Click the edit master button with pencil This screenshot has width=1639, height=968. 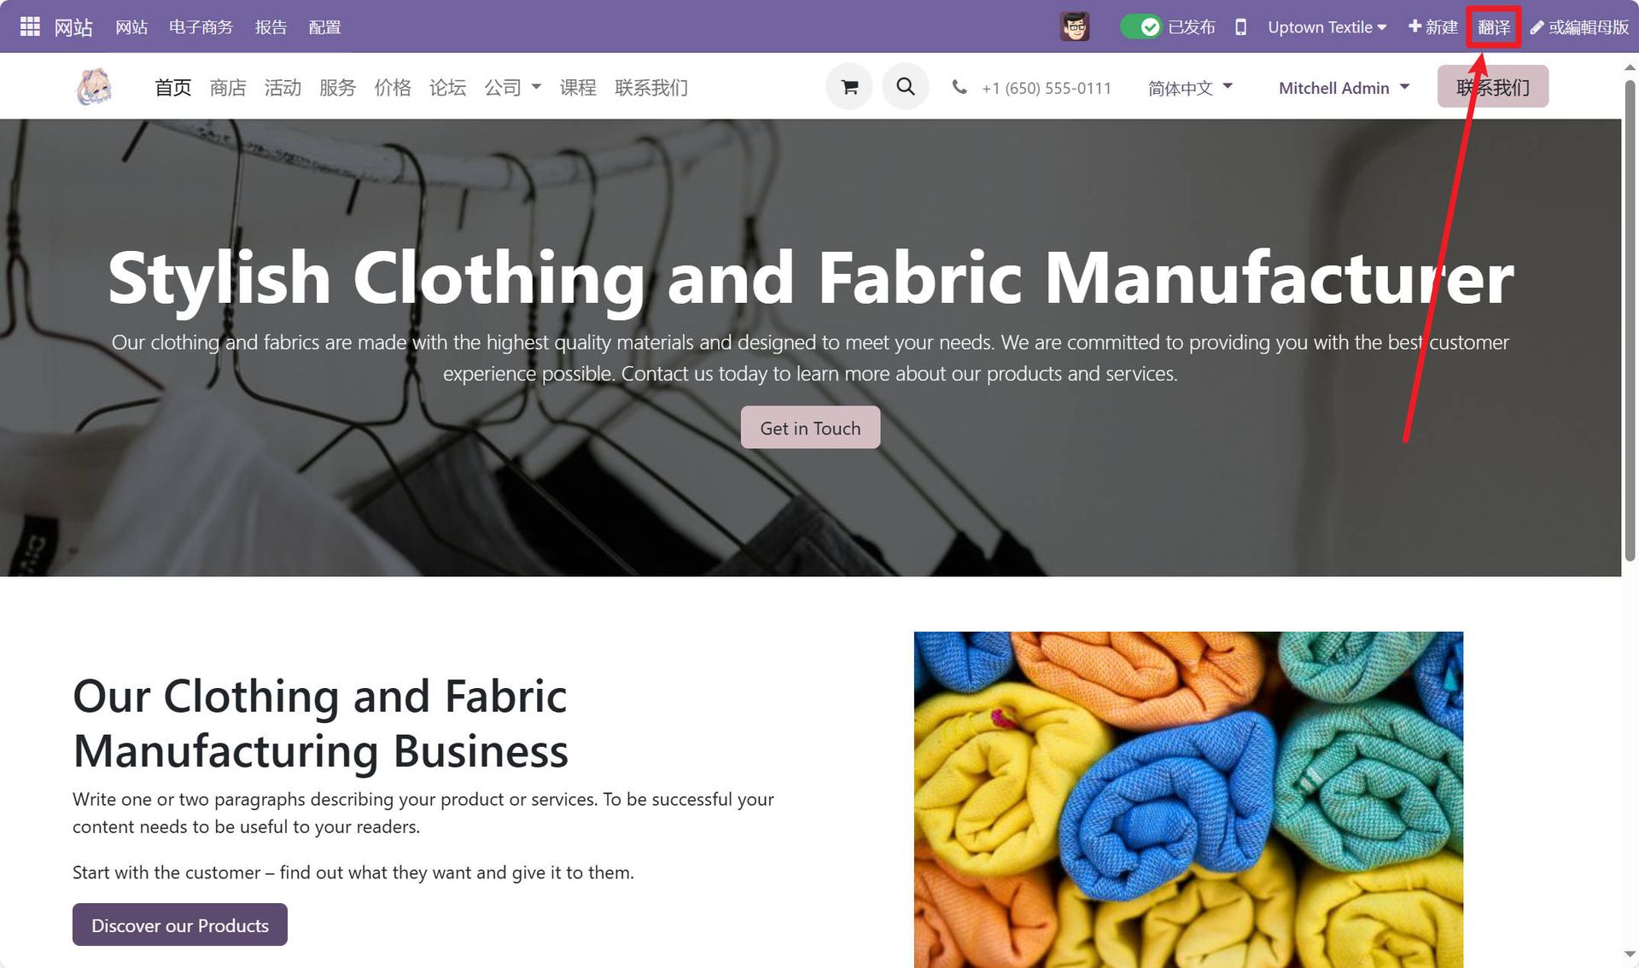point(1579,27)
